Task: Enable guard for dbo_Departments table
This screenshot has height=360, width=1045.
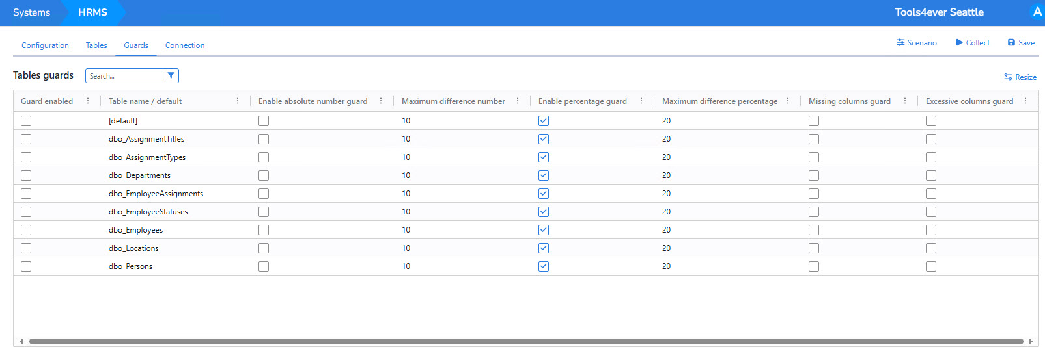Action: (x=26, y=175)
